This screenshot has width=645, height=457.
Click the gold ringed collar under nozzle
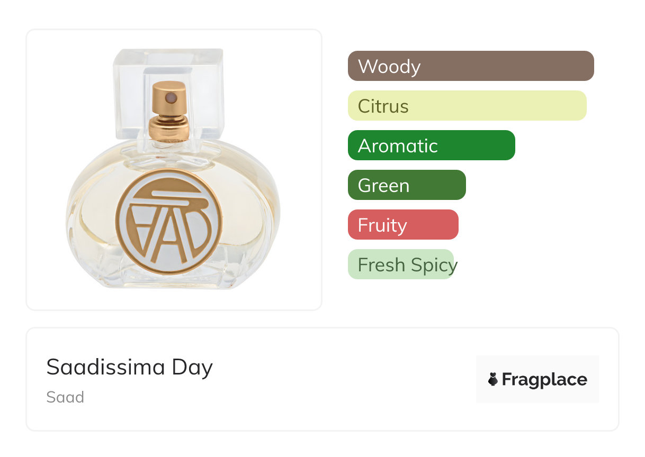(x=169, y=127)
